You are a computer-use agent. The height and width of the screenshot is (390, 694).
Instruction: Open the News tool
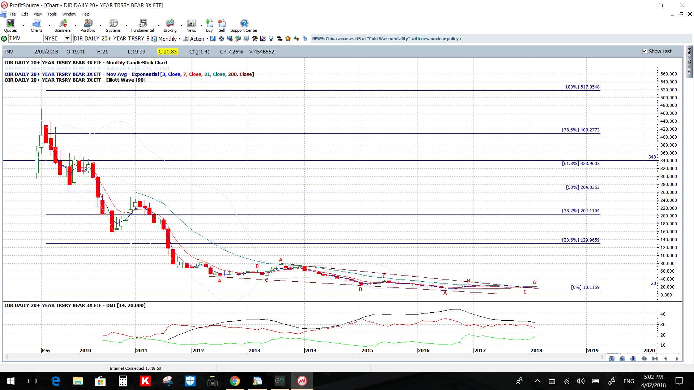(x=191, y=26)
